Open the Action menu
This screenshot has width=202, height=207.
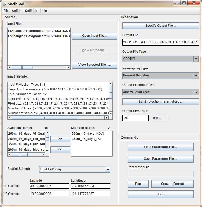[x=17, y=11]
